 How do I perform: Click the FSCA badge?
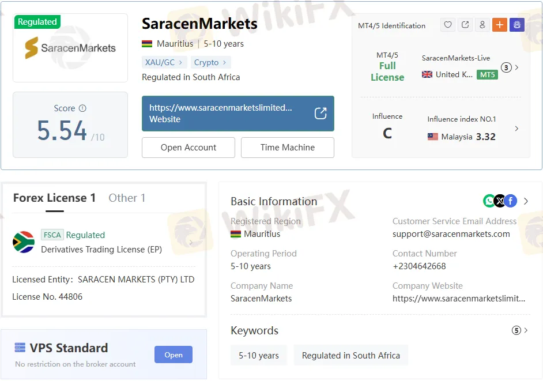pos(52,235)
